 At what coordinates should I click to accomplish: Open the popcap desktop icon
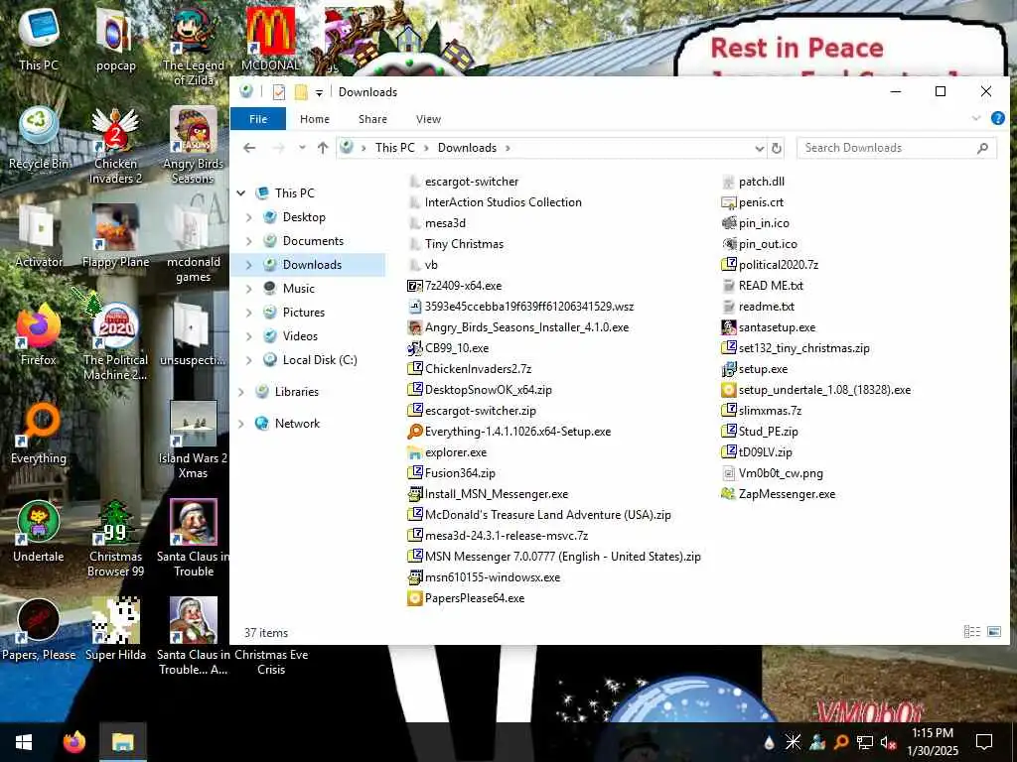coord(115,39)
